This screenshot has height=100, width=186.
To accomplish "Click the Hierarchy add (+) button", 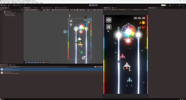I will point(1,10).
